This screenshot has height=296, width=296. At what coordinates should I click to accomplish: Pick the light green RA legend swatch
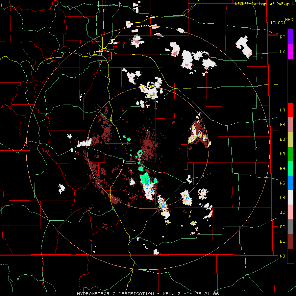pyautogui.click(x=290, y=168)
